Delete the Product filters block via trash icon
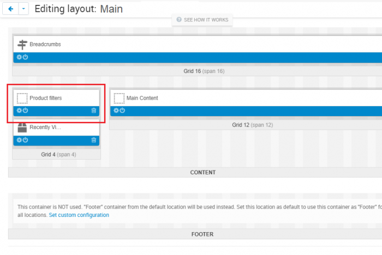Viewport: 382px width, 255px height. 94,111
